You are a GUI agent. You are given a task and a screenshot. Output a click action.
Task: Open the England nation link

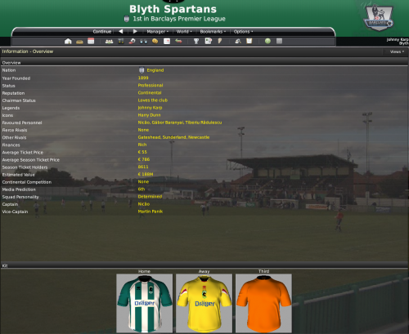tap(155, 70)
